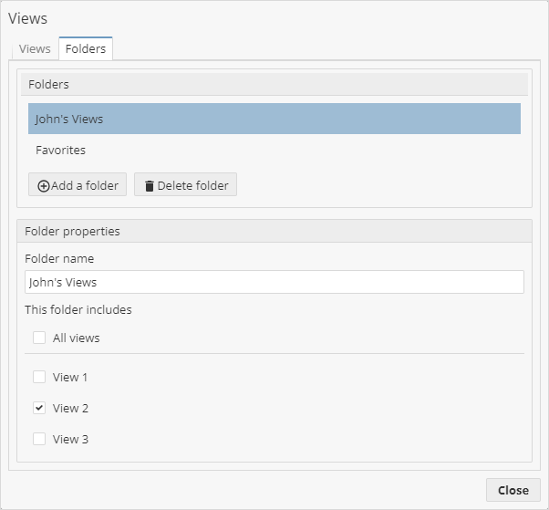Click the Folder properties section header
This screenshot has width=549, height=510.
274,231
